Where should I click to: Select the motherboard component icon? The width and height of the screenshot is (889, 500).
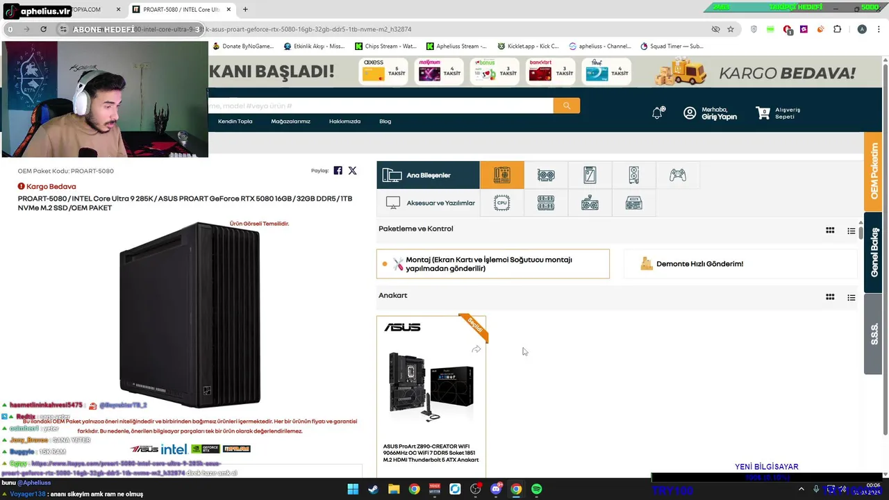501,175
